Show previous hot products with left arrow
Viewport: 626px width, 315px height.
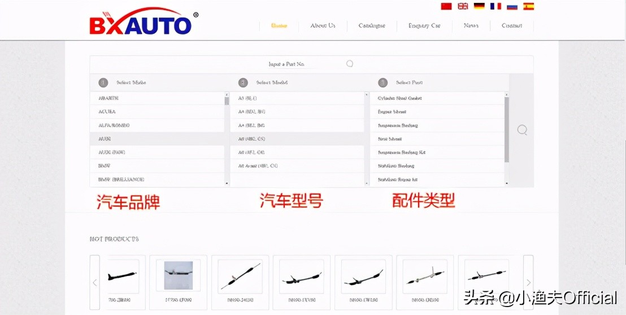pos(94,282)
